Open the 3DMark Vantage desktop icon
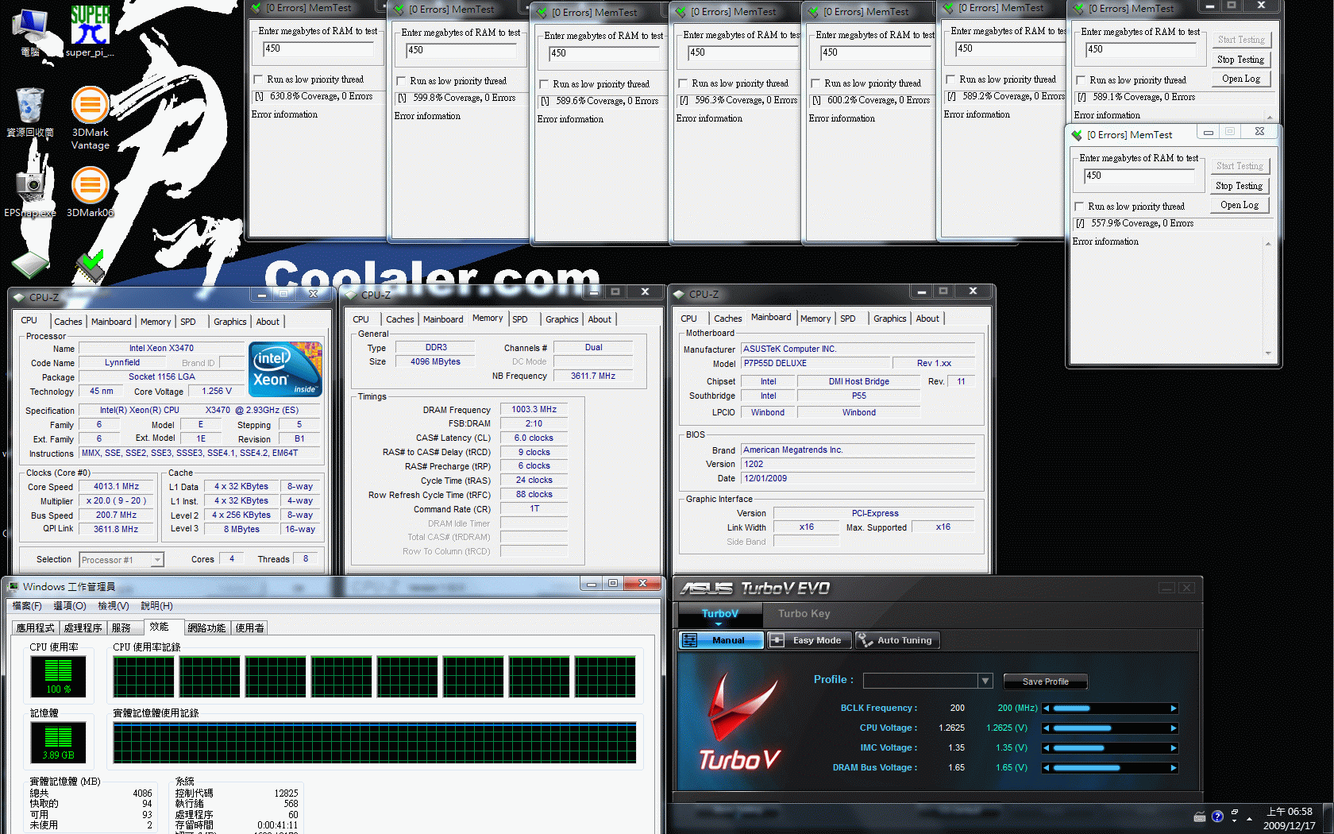The image size is (1334, 834). (90, 118)
